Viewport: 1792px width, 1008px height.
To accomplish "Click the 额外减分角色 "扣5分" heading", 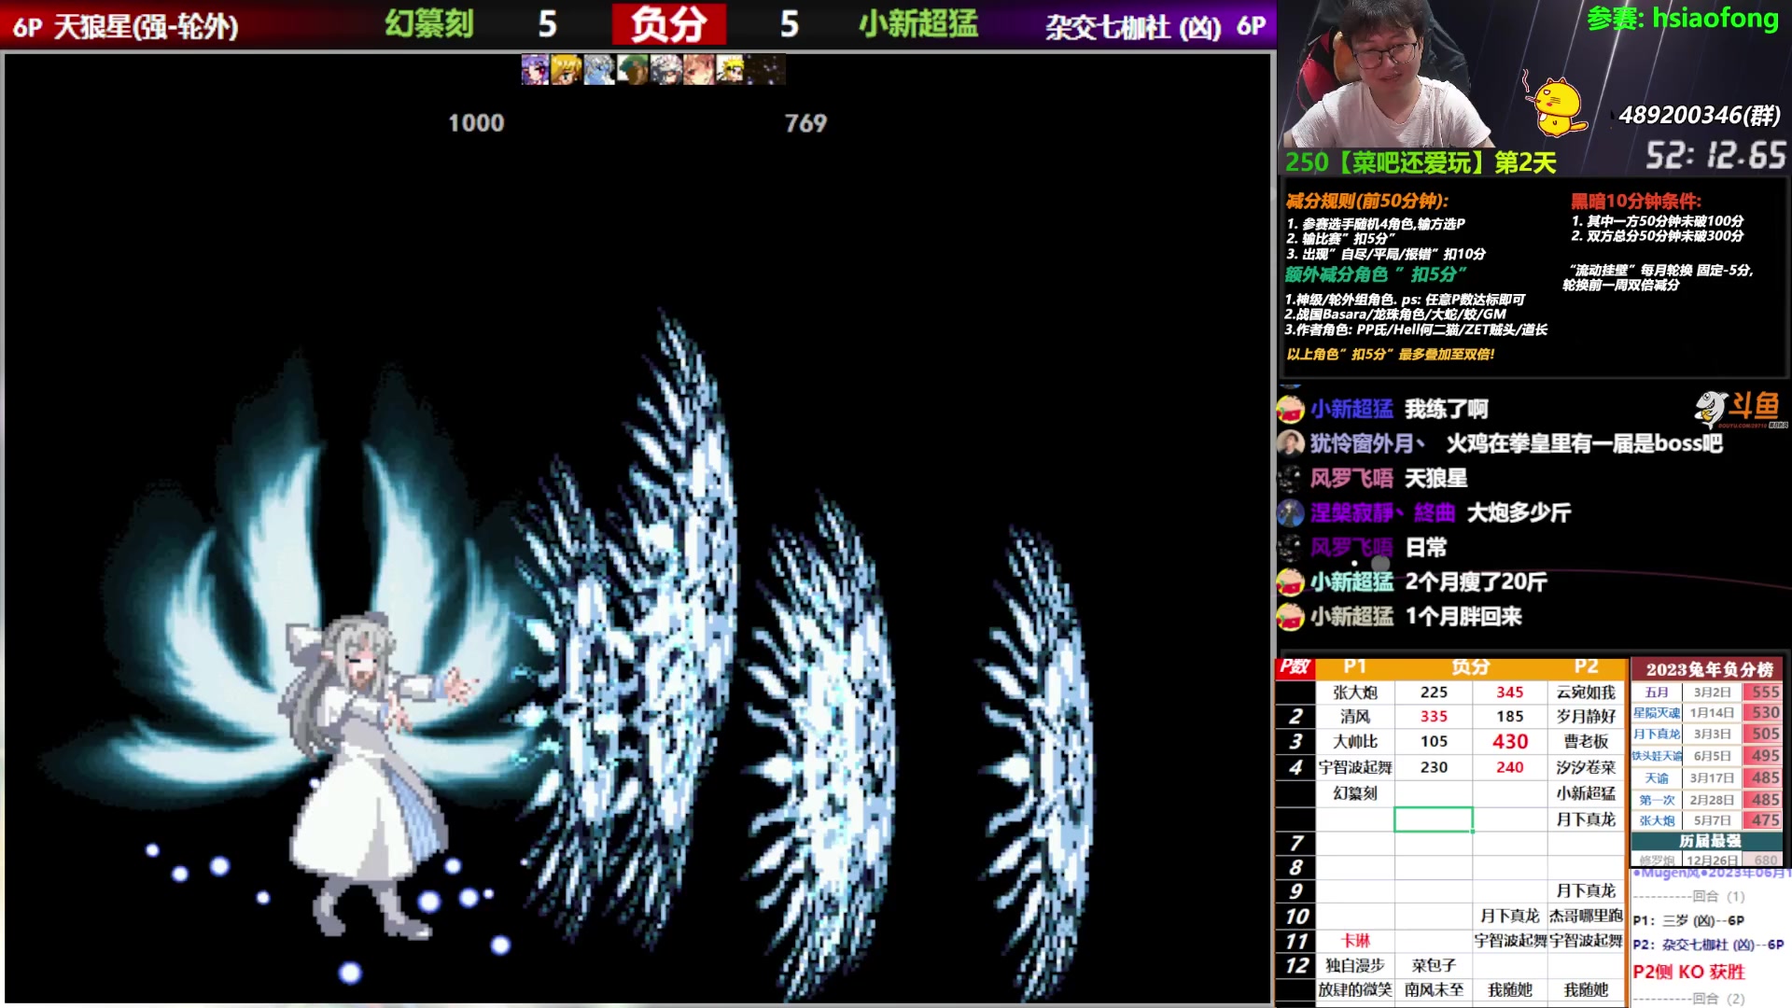I will [1376, 274].
